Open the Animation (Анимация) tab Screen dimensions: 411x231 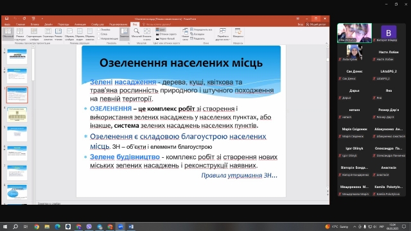[x=80, y=24]
